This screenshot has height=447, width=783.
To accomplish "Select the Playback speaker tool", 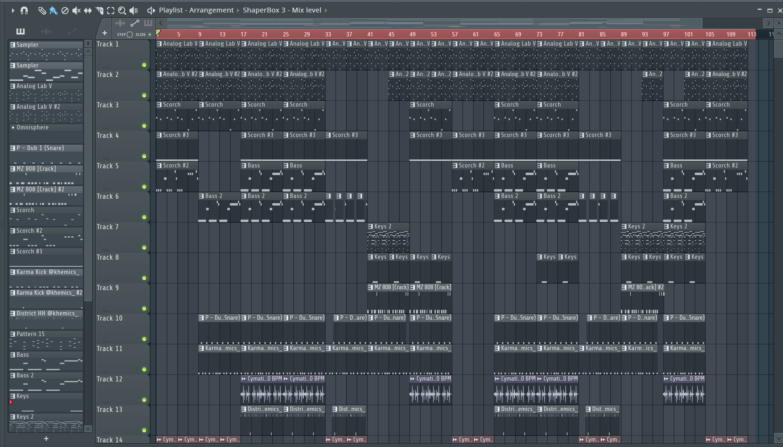I will pos(133,10).
